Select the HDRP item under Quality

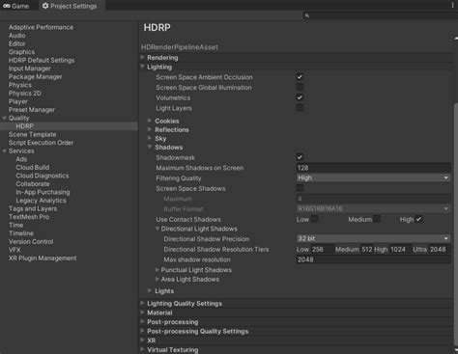pos(25,126)
